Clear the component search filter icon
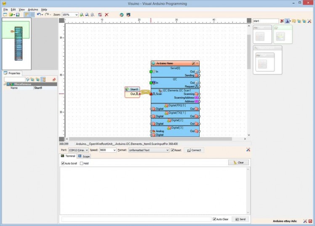The height and width of the screenshot is (226, 315). 282,21
